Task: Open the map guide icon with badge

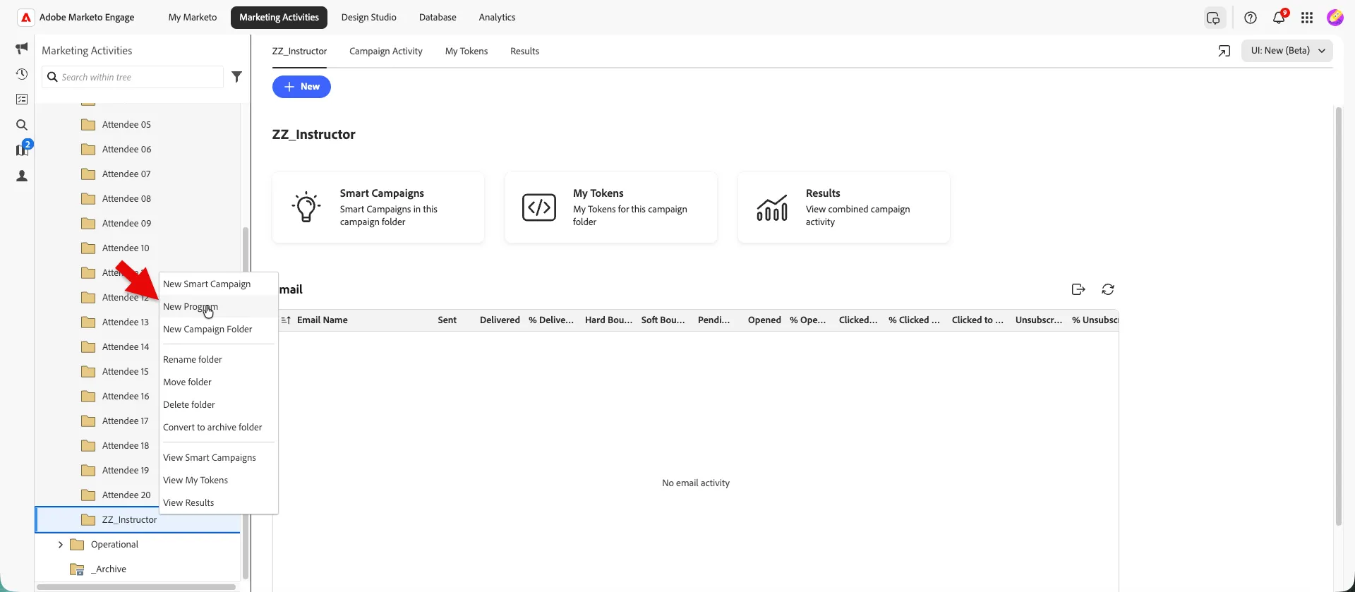Action: [23, 149]
